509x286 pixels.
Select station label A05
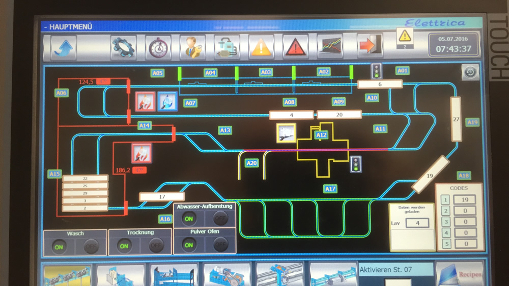pos(157,73)
